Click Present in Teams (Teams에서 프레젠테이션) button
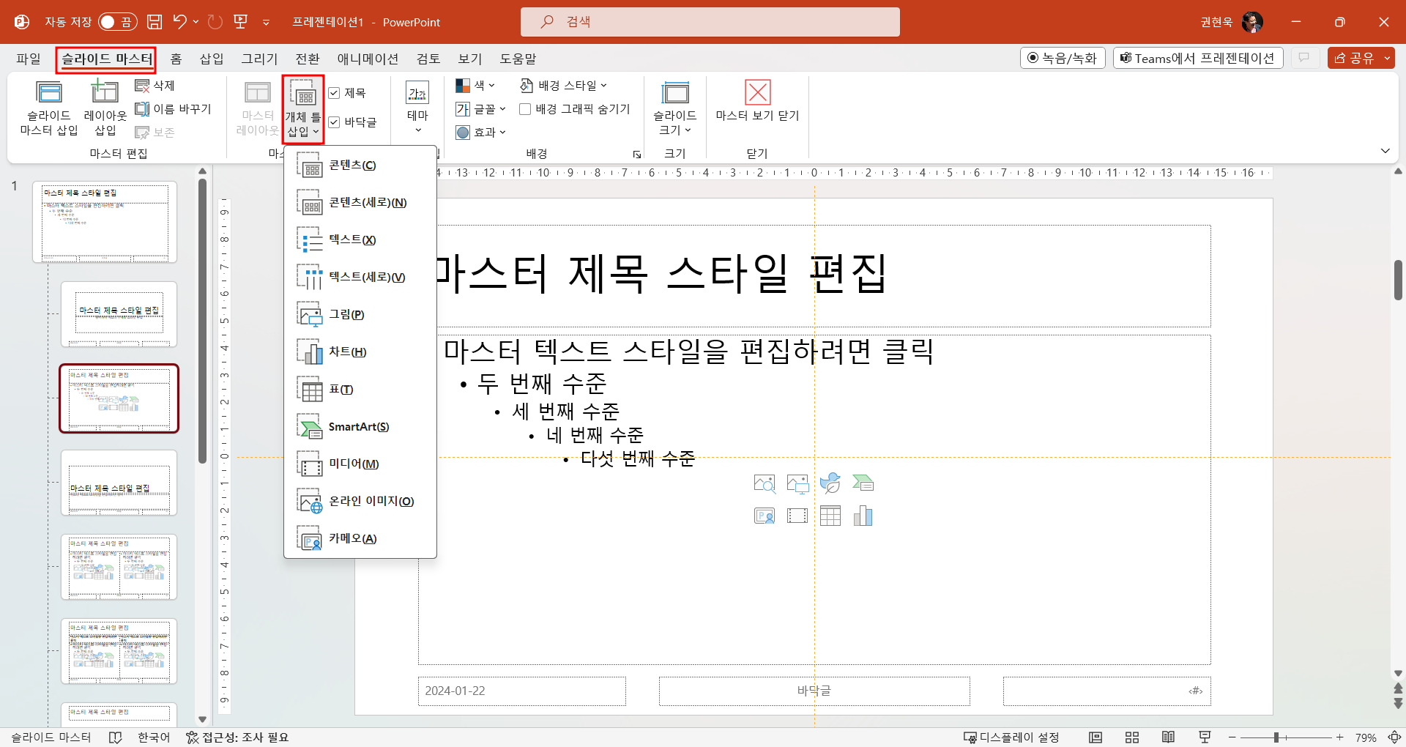 1198,58
